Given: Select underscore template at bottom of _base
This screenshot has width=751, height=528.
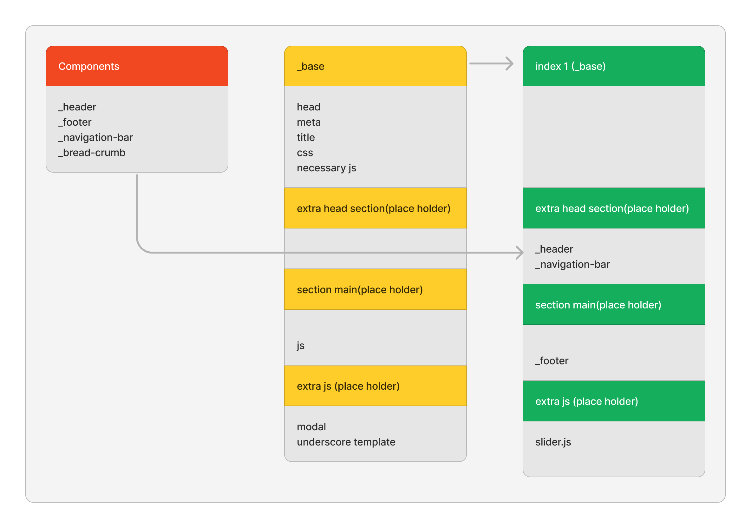Looking at the screenshot, I should 346,442.
